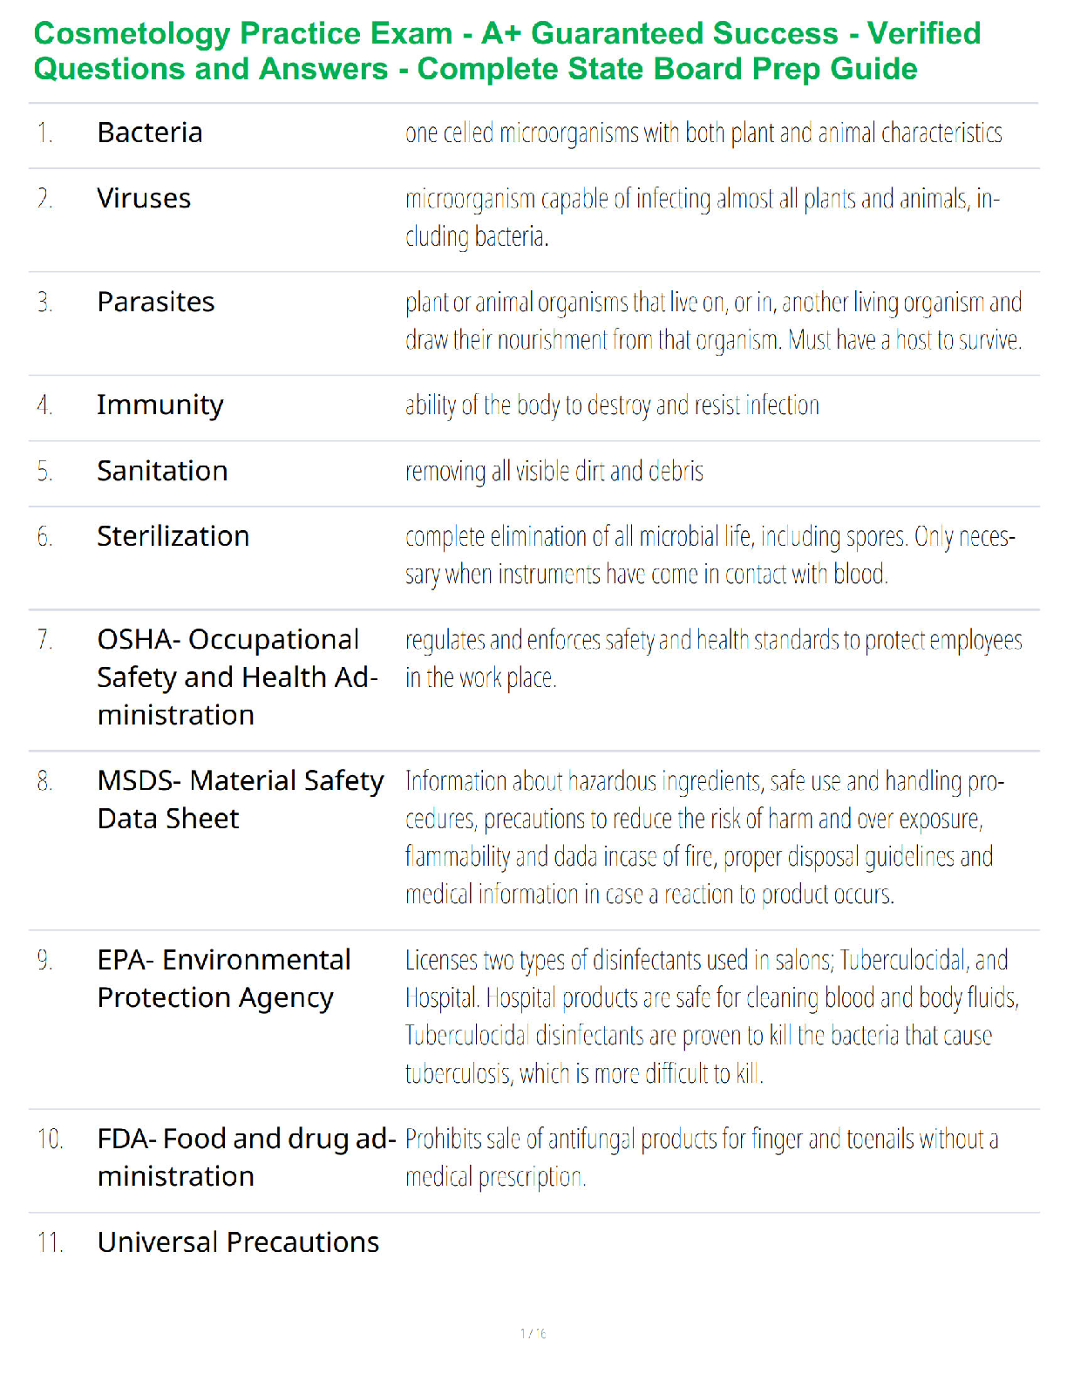Select the Sterilization term
The image size is (1067, 1381).
click(x=173, y=536)
